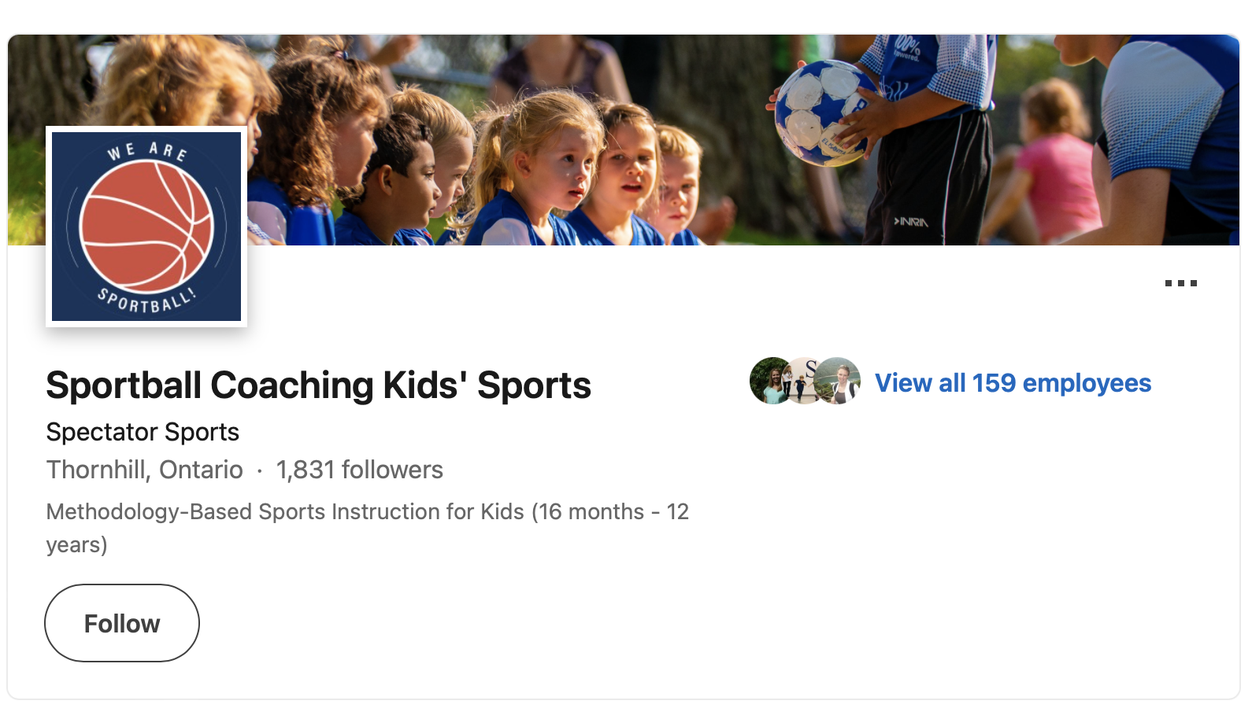Click the "SPORTBALL!" text inside the logo
This screenshot has width=1252, height=719.
tap(146, 301)
